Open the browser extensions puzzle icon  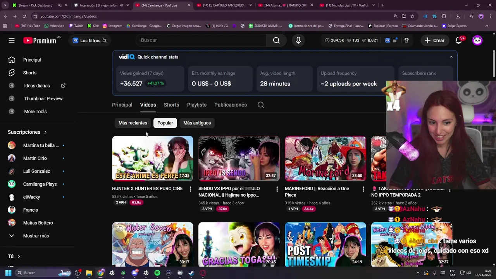pyautogui.click(x=444, y=16)
